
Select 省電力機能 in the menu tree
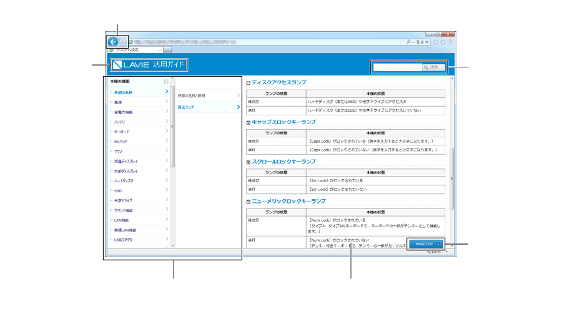(x=123, y=112)
